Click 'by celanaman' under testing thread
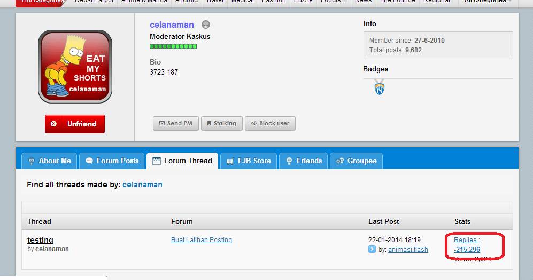The image size is (533, 280). pyautogui.click(x=48, y=249)
